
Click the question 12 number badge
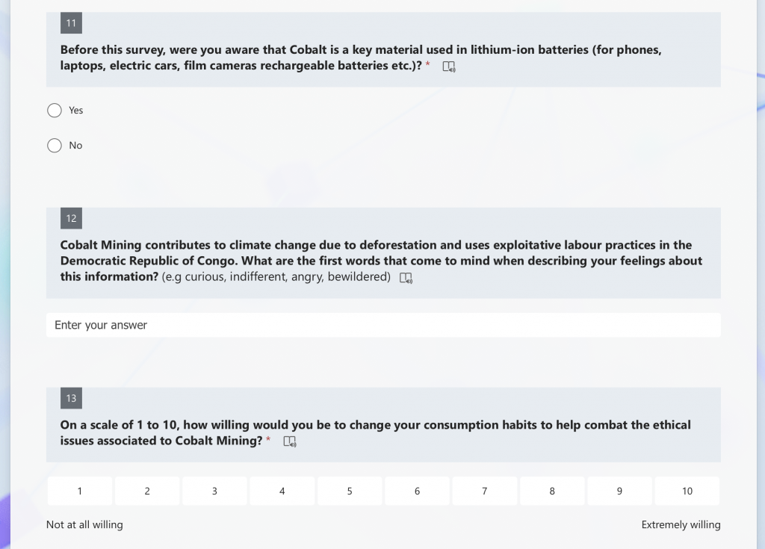[71, 218]
